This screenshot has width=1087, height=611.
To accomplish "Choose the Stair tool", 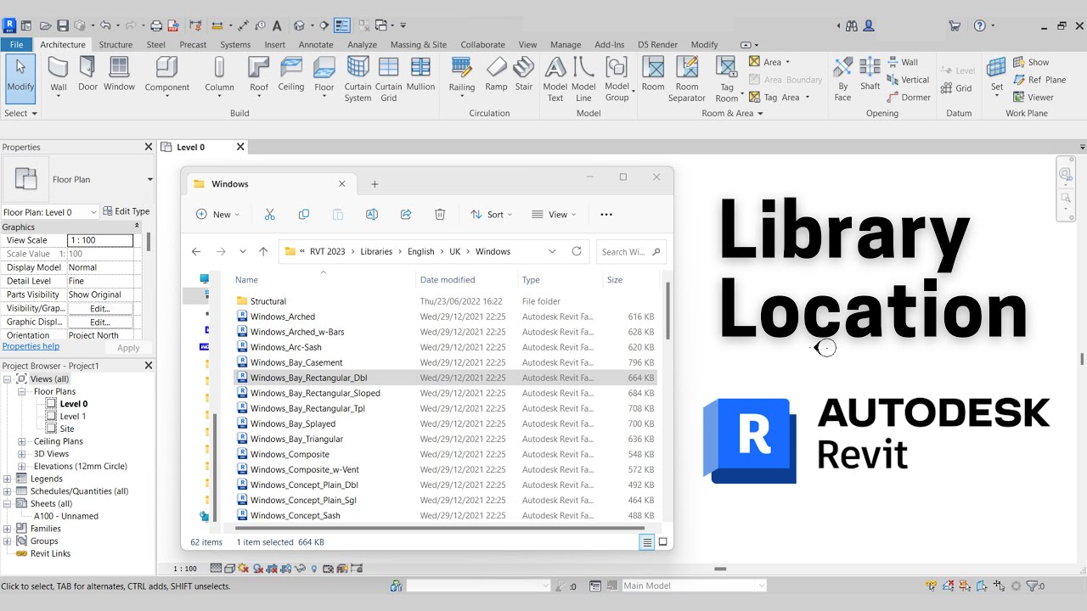I will [x=524, y=75].
